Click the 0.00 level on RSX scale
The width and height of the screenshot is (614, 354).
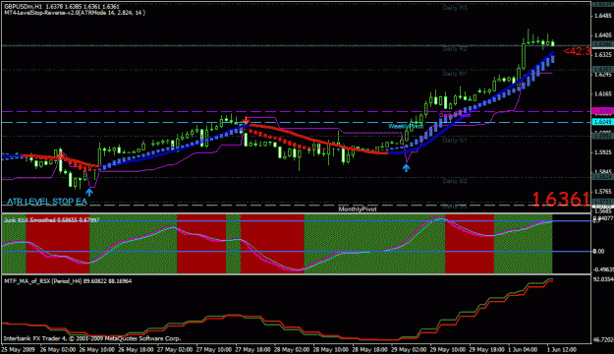(598, 252)
